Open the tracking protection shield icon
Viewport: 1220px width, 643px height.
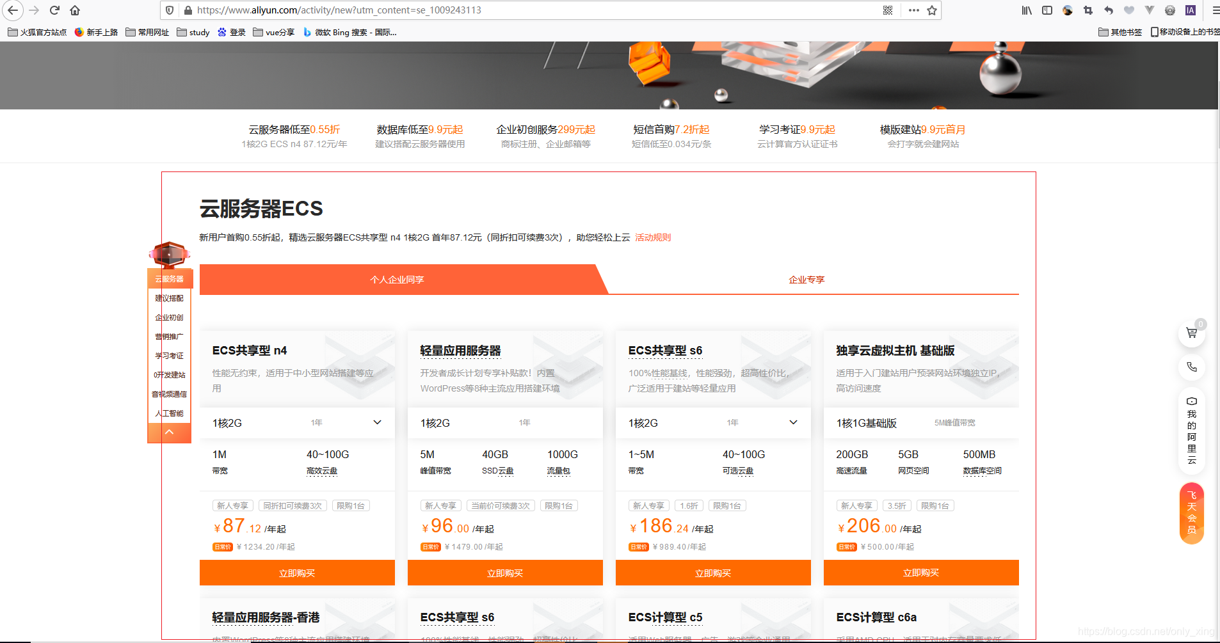(170, 10)
